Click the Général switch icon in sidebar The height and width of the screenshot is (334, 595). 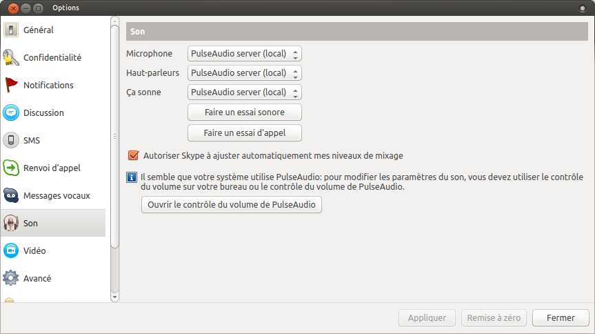[10, 30]
